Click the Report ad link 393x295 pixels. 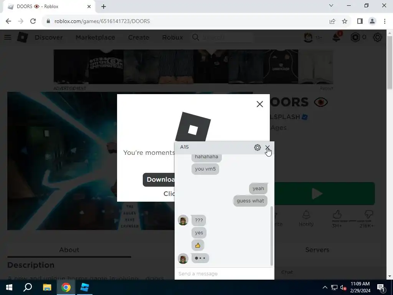pos(326,88)
